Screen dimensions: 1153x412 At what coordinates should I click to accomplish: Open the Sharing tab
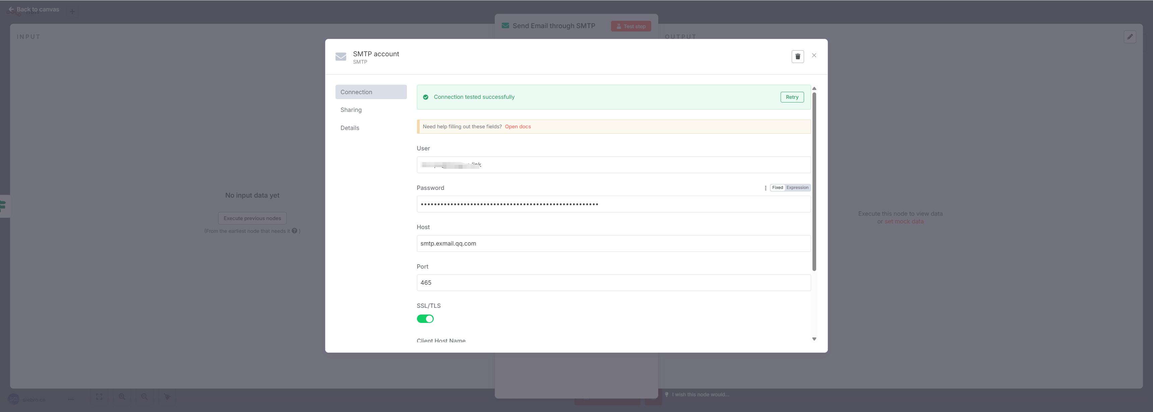click(x=351, y=110)
